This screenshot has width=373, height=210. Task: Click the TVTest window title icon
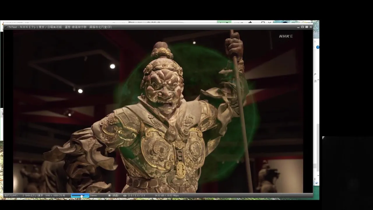click(6, 27)
